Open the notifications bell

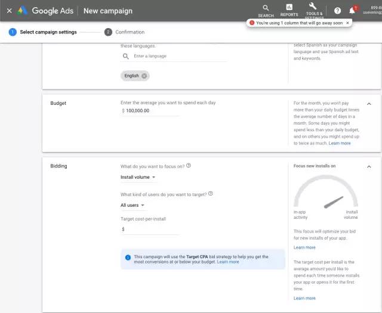[x=352, y=11]
